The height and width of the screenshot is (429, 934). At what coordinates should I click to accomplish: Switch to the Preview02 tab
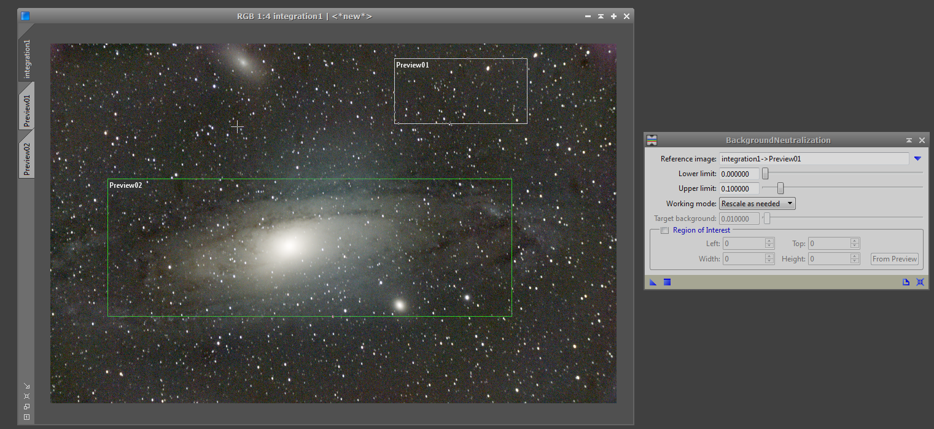click(x=26, y=158)
